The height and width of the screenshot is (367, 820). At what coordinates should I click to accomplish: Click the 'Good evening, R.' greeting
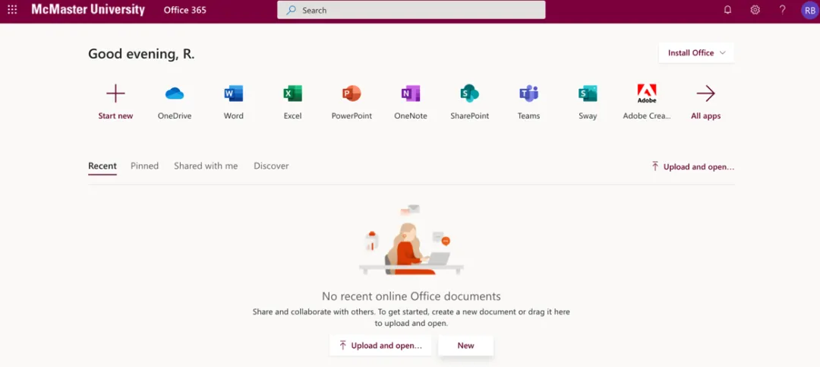tap(141, 54)
